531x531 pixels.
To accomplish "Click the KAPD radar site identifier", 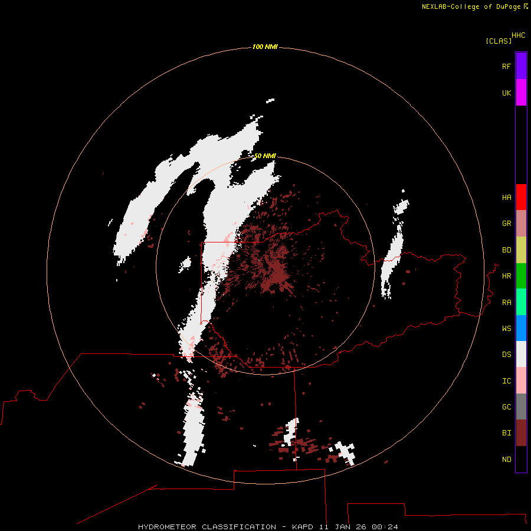I will click(x=303, y=527).
